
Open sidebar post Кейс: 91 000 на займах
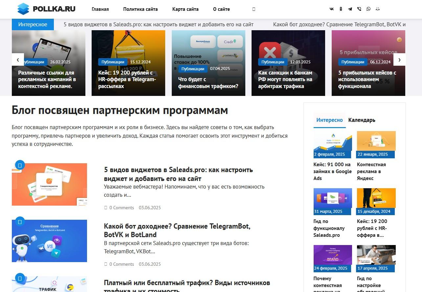pos(332,171)
